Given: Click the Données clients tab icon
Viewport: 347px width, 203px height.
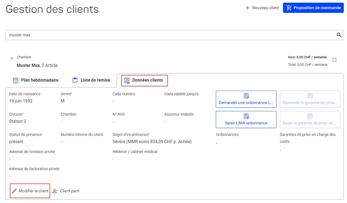Looking at the screenshot, I should (x=127, y=80).
